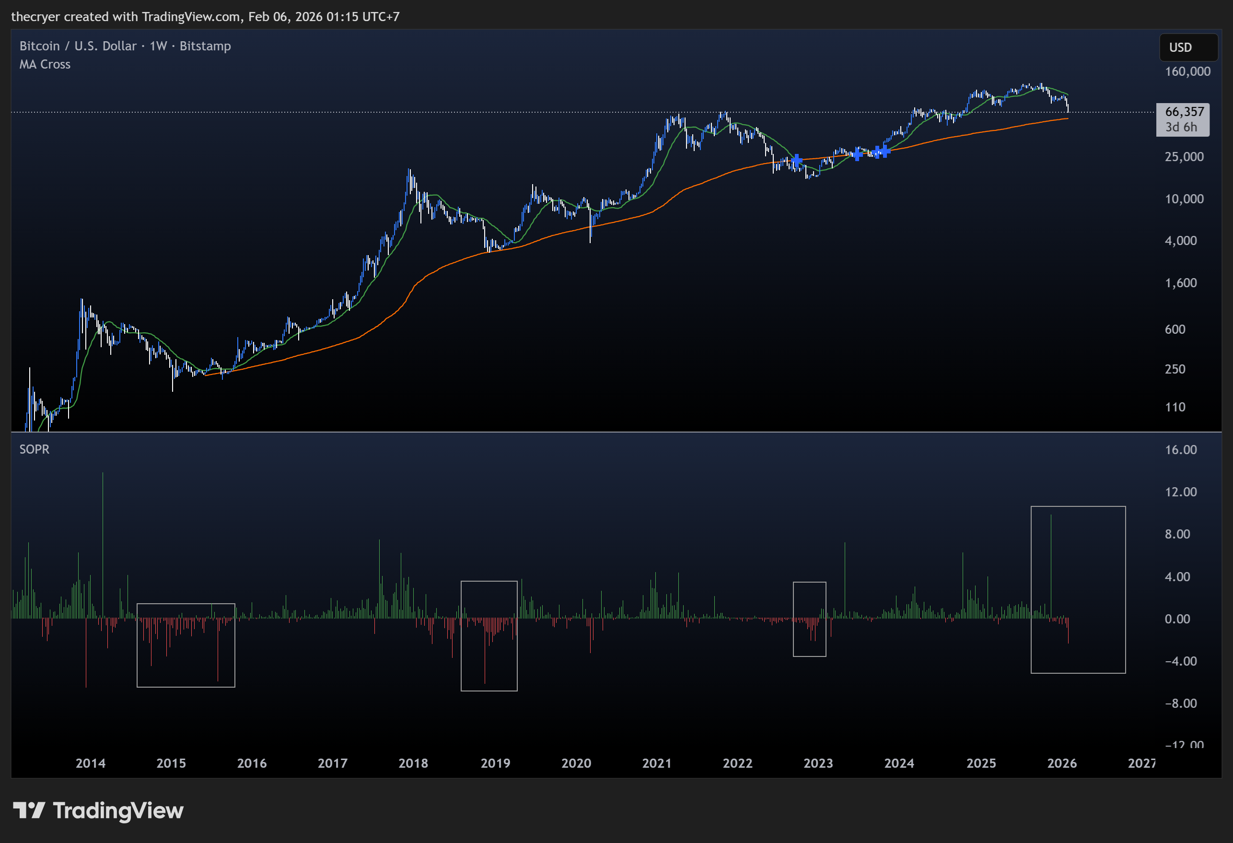
Task: Select the MA Cross indicator label
Action: 45,64
